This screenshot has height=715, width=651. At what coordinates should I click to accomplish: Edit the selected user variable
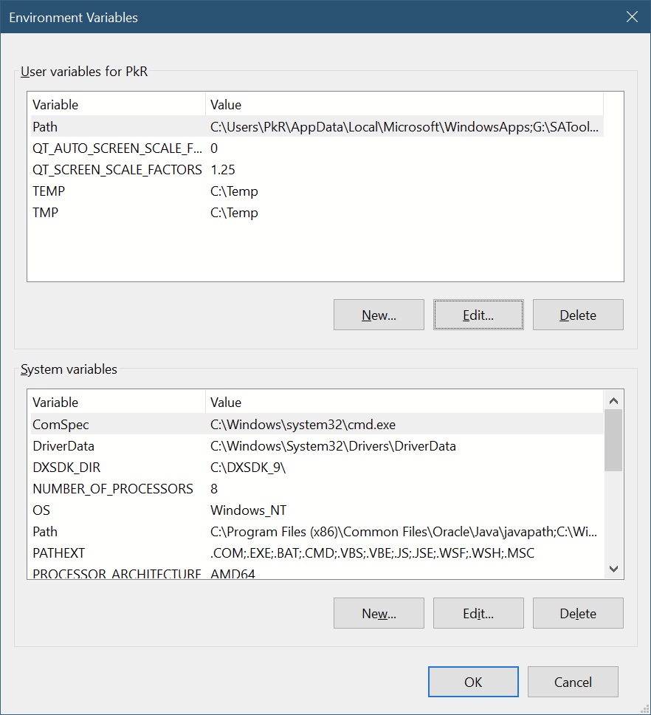478,315
